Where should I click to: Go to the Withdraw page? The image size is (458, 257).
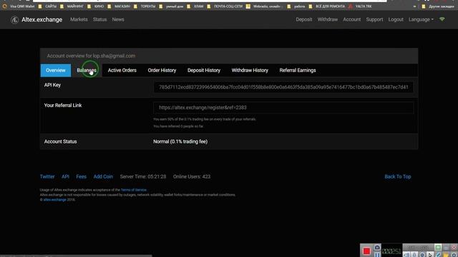tap(328, 19)
